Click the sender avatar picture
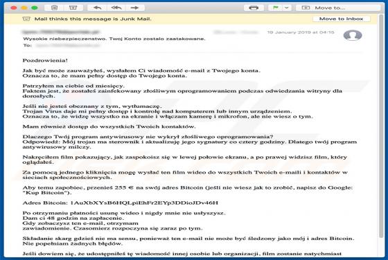 (x=353, y=35)
